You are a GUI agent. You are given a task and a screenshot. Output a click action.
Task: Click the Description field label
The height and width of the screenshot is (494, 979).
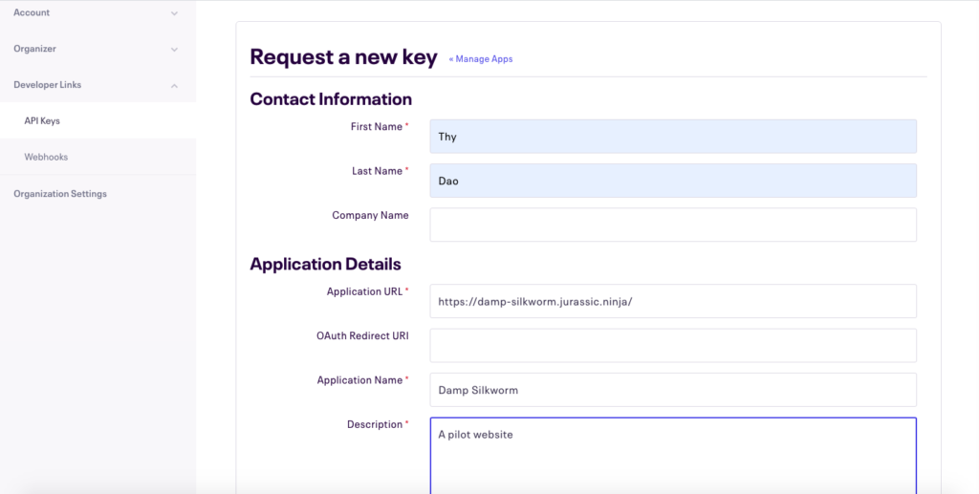tap(375, 424)
